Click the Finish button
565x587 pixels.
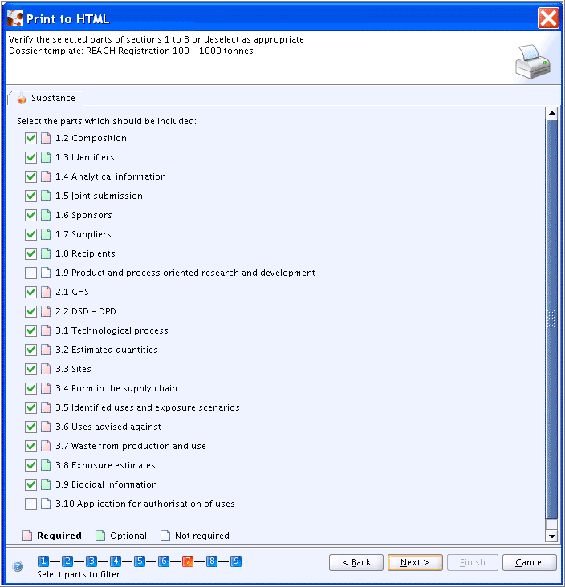pyautogui.click(x=473, y=562)
